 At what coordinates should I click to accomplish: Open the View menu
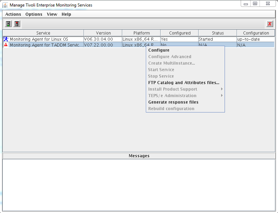coord(52,14)
